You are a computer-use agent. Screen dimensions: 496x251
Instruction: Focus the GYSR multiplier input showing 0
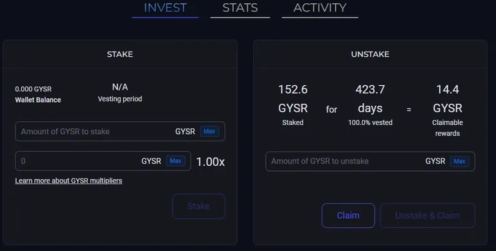(x=79, y=161)
